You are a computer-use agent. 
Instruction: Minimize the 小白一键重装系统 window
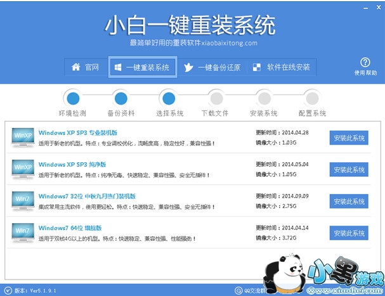366,8
